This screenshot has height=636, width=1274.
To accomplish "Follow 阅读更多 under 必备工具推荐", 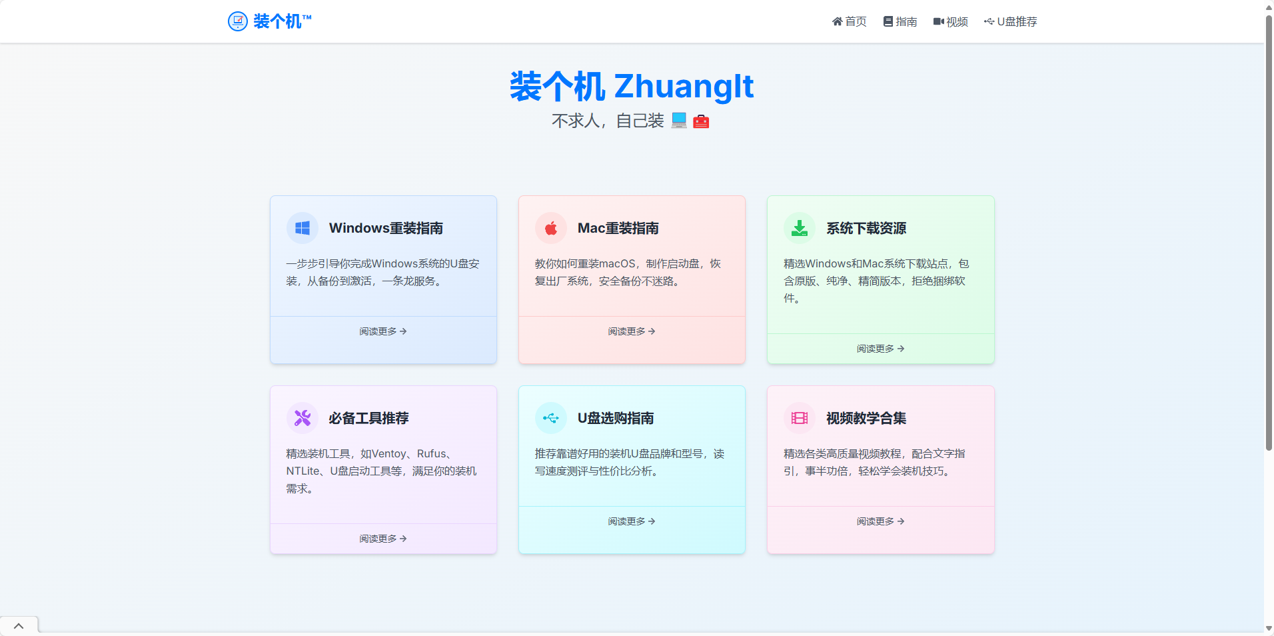I will pyautogui.click(x=383, y=539).
